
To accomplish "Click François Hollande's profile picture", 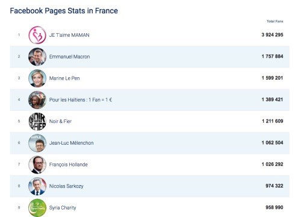I will click(x=37, y=165).
